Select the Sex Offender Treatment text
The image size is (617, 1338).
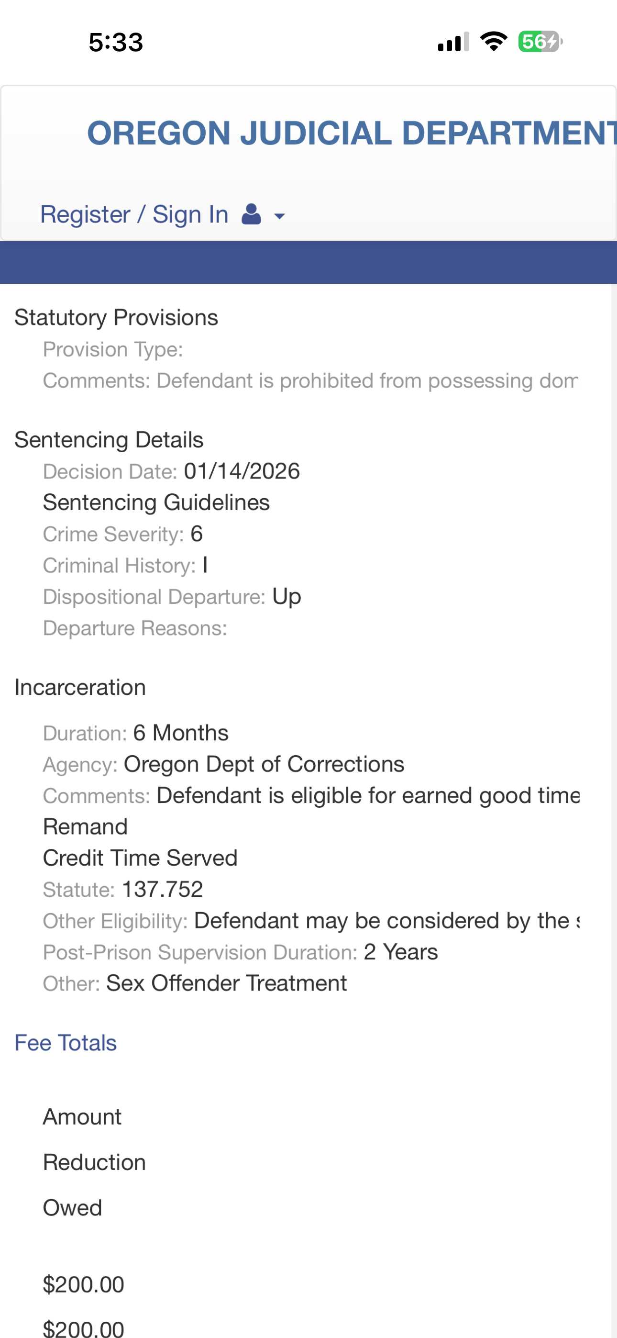[x=226, y=983]
